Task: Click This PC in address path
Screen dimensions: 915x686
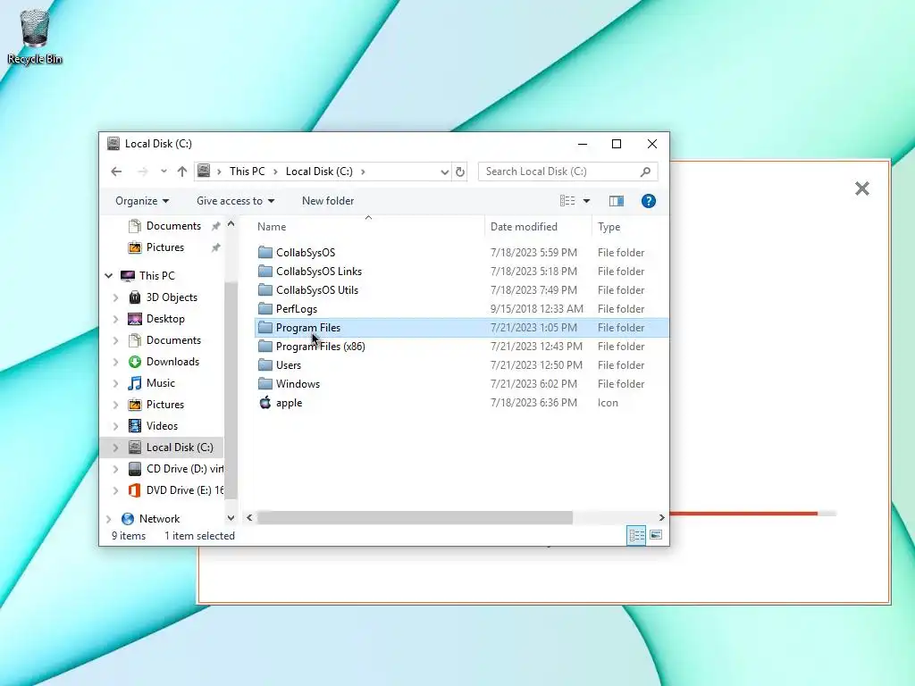Action: click(247, 171)
